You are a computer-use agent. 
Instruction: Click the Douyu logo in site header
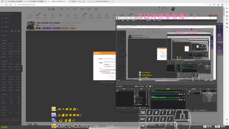(x=52, y=9)
